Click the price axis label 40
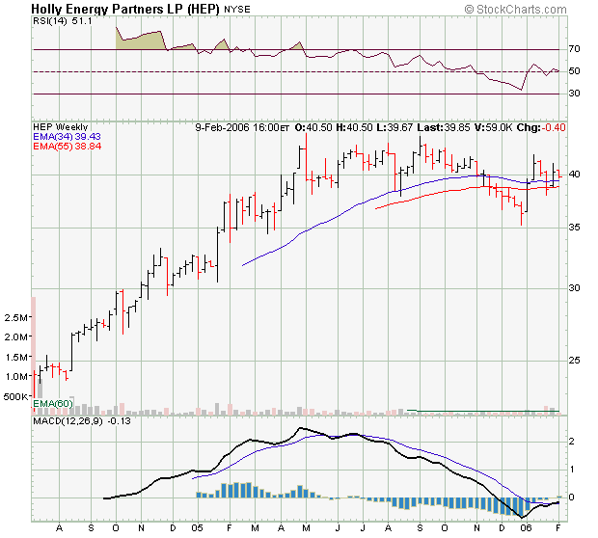This screenshot has width=598, height=538. coord(574,175)
